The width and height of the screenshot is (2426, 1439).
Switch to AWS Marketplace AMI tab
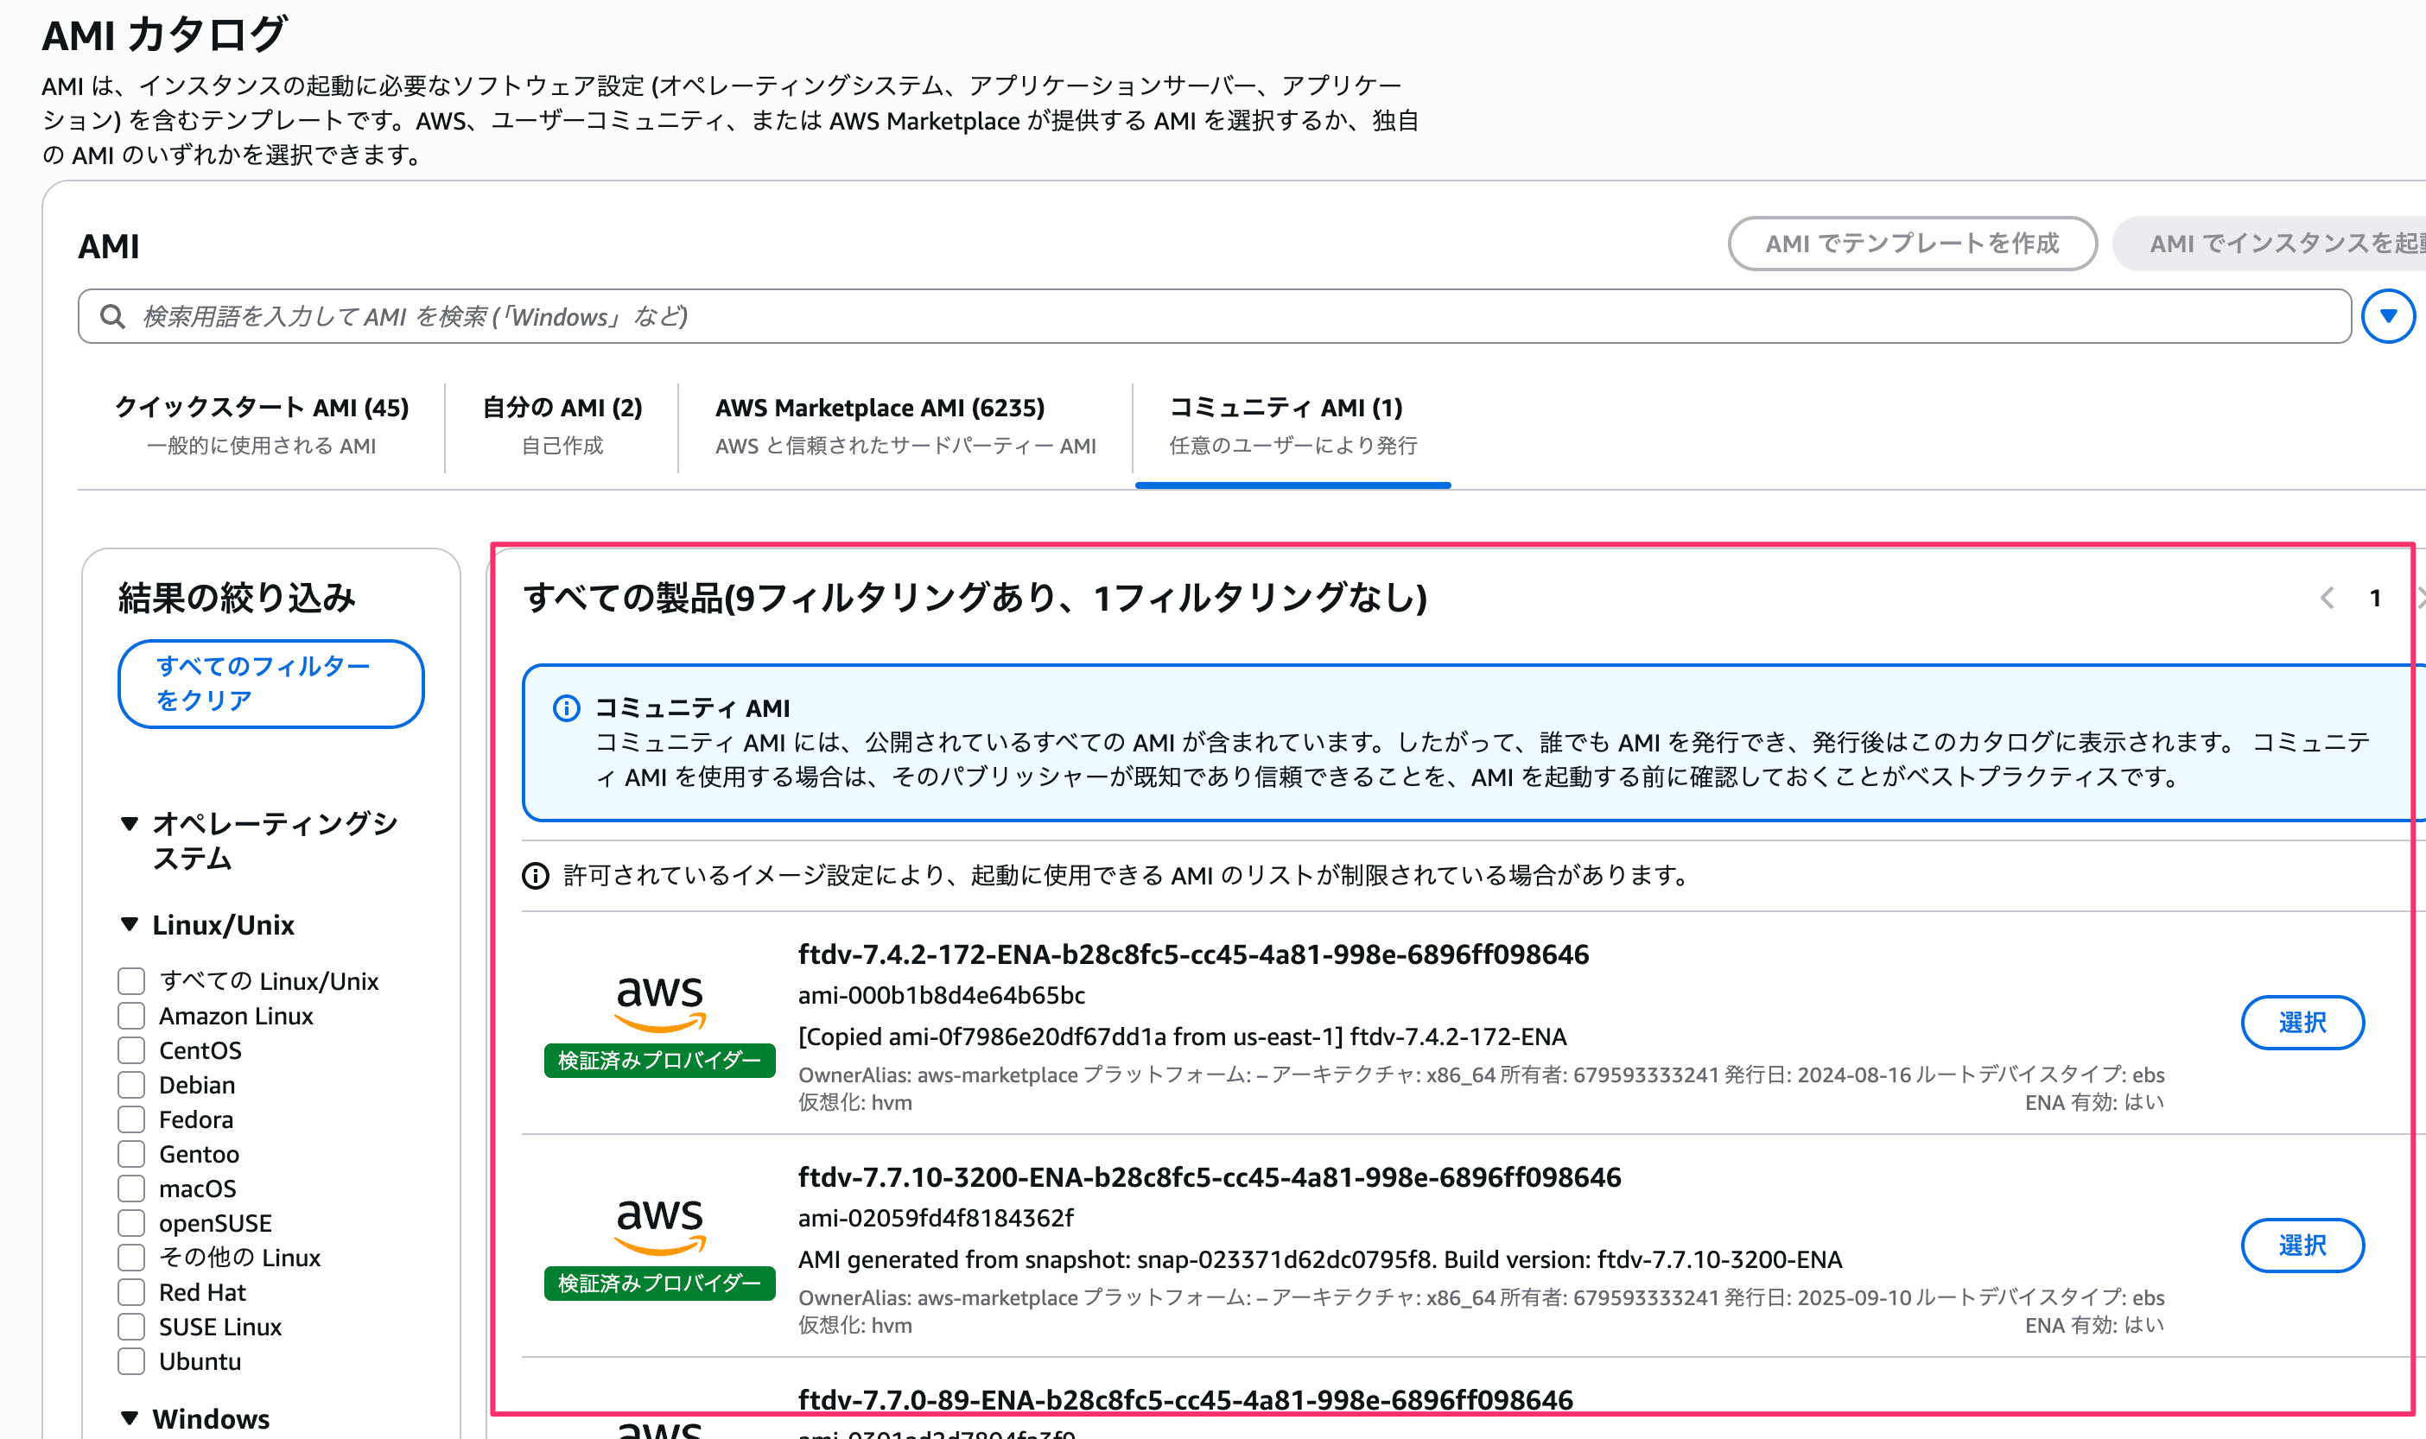pos(905,426)
